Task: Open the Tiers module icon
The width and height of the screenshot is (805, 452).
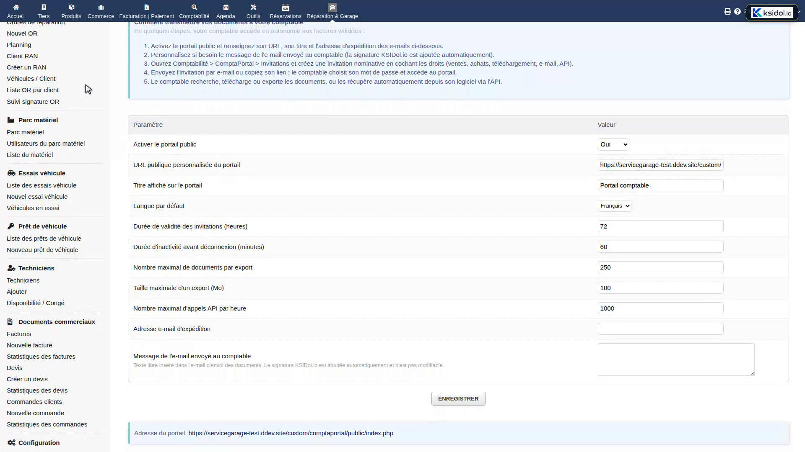Action: click(44, 7)
